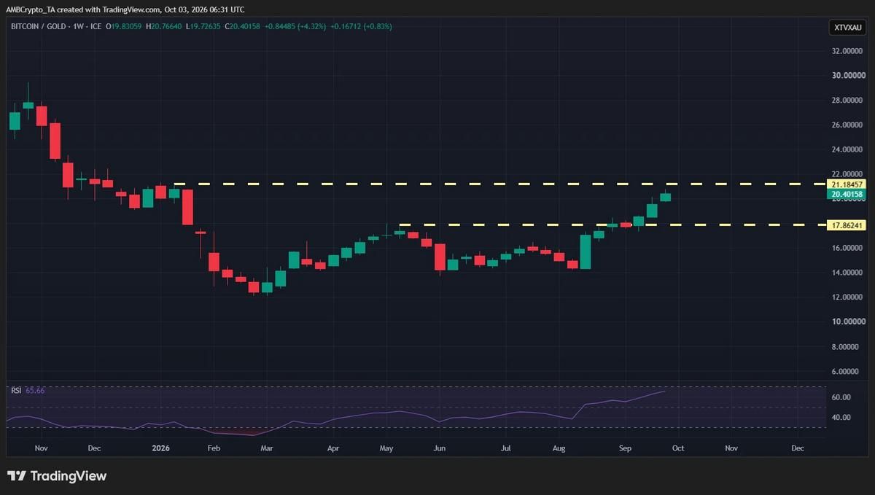This screenshot has width=875, height=495.
Task: Click the 30.00000 price axis label
Action: click(x=847, y=75)
